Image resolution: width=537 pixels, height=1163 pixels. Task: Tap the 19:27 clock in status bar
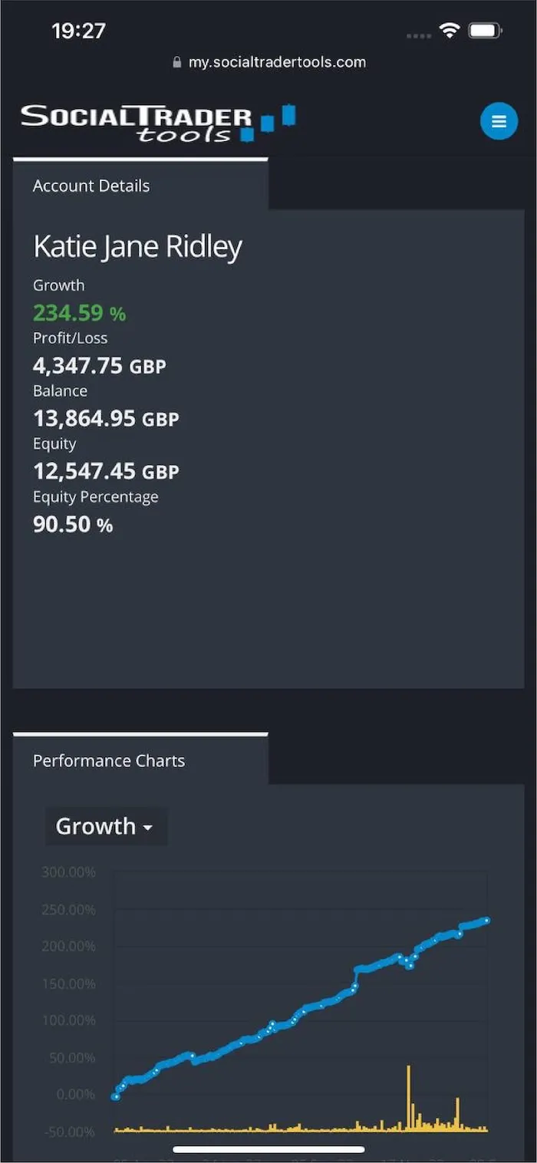click(78, 31)
